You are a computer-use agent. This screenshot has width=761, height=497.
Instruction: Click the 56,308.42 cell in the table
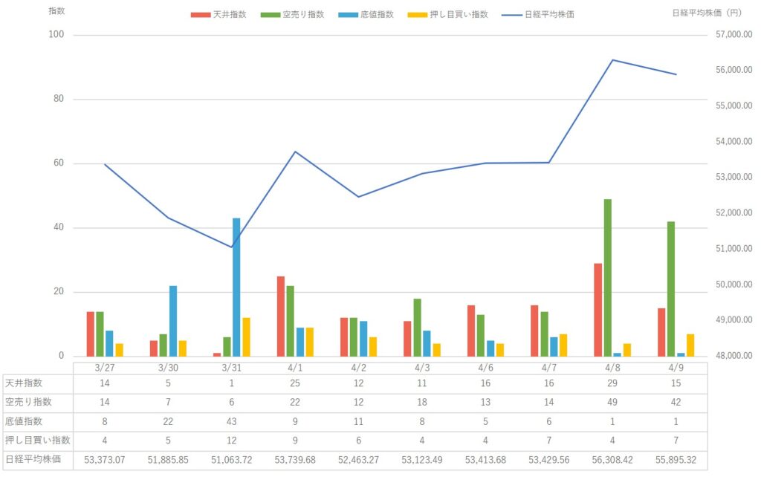[x=612, y=460]
